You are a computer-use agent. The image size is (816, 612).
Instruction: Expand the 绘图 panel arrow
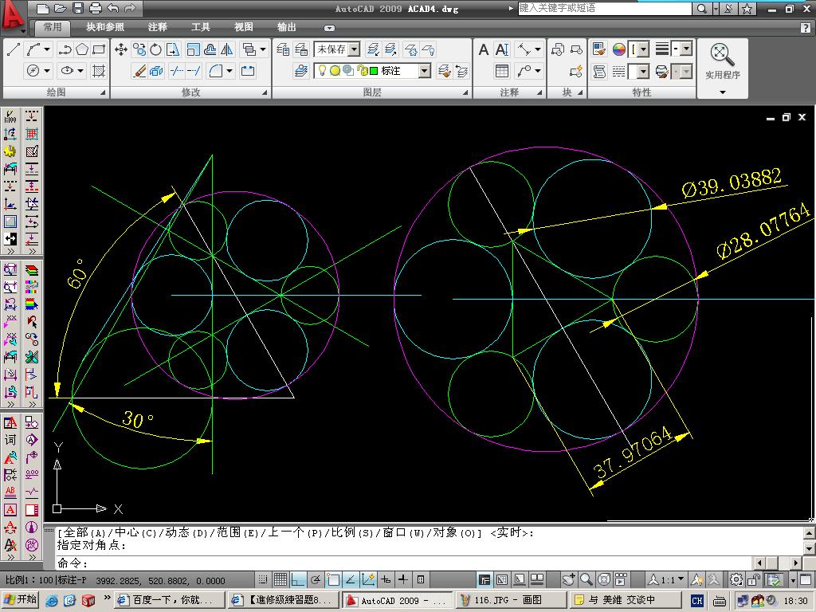point(103,92)
